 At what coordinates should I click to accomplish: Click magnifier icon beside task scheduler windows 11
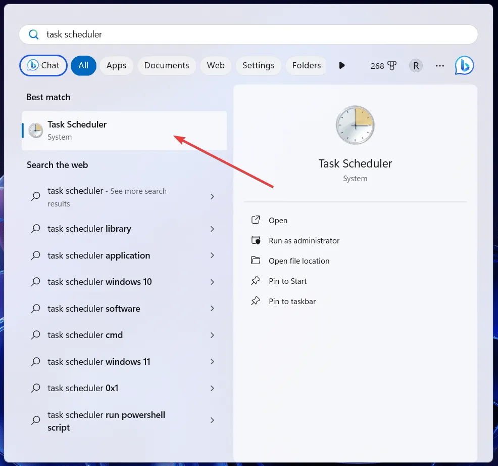tap(35, 362)
